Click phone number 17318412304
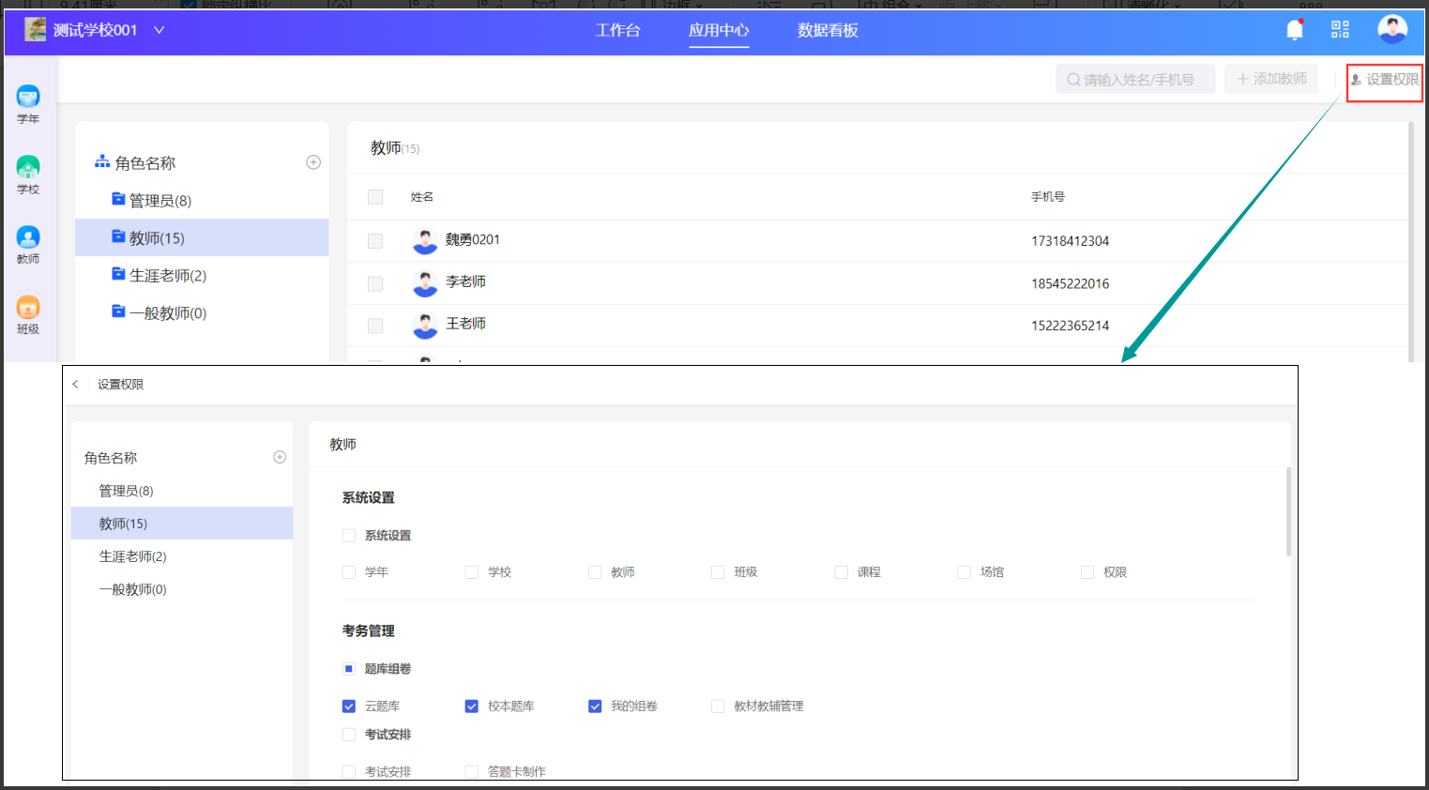The height and width of the screenshot is (790, 1429). (1070, 241)
